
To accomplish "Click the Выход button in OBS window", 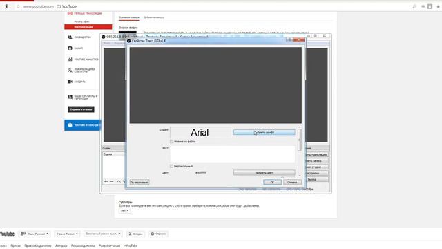I will pyautogui.click(x=312, y=180).
